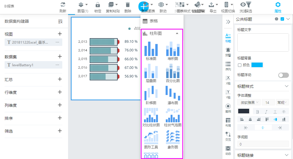Open the 属性 properties panel icon

(x=278, y=5)
